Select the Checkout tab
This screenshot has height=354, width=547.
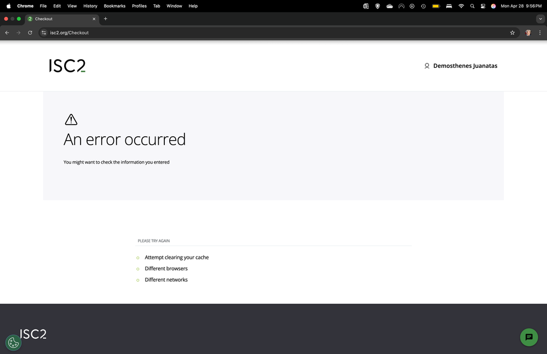point(60,19)
